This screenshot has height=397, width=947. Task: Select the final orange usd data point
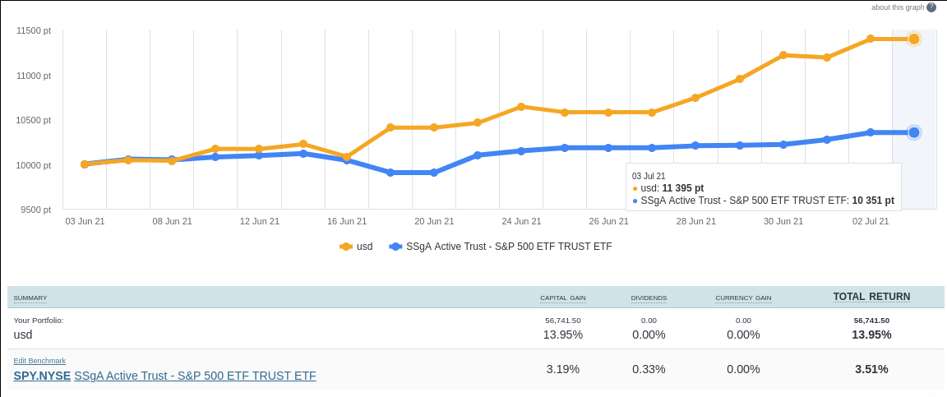914,39
